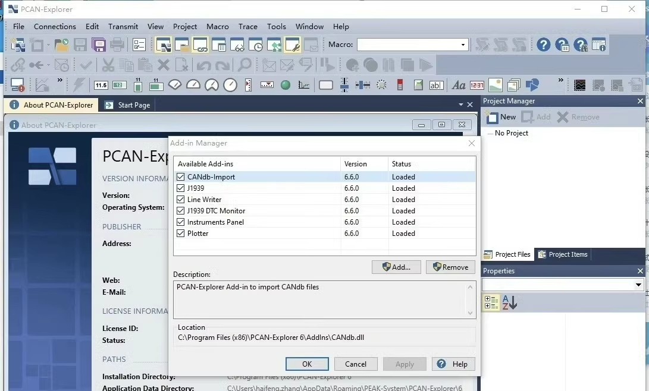Open the New item dropdown arrow

[x=48, y=45]
